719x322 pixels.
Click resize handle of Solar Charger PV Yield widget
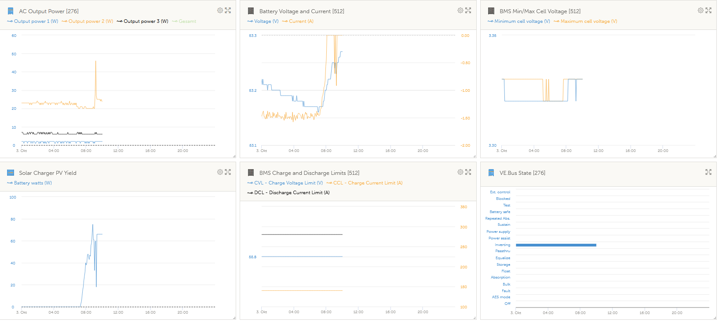(234, 318)
